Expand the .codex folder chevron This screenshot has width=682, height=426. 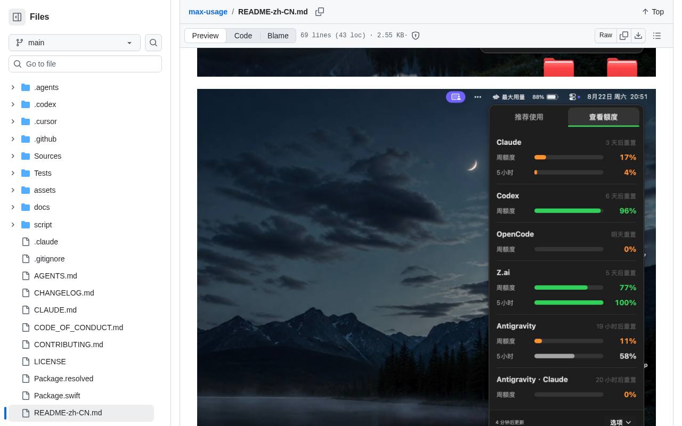pos(13,104)
